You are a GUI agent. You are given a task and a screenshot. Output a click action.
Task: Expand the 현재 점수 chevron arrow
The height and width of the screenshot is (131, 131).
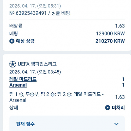coord(116,124)
